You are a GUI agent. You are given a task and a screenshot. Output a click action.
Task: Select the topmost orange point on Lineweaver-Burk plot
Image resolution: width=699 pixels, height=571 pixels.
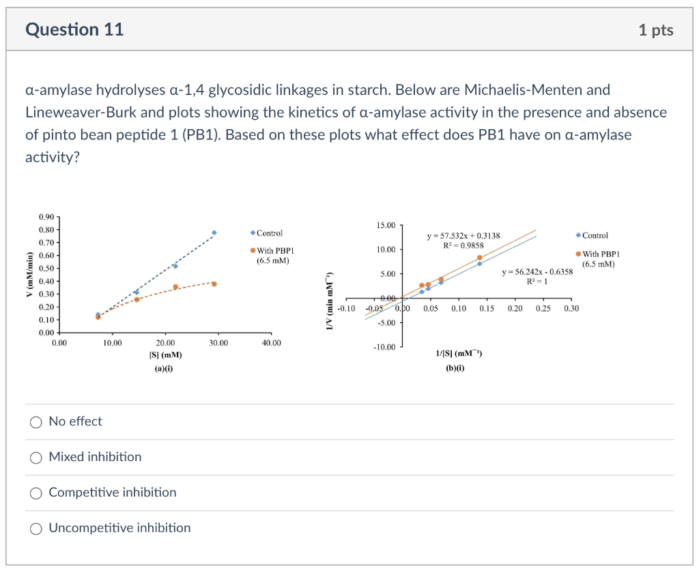coord(479,256)
